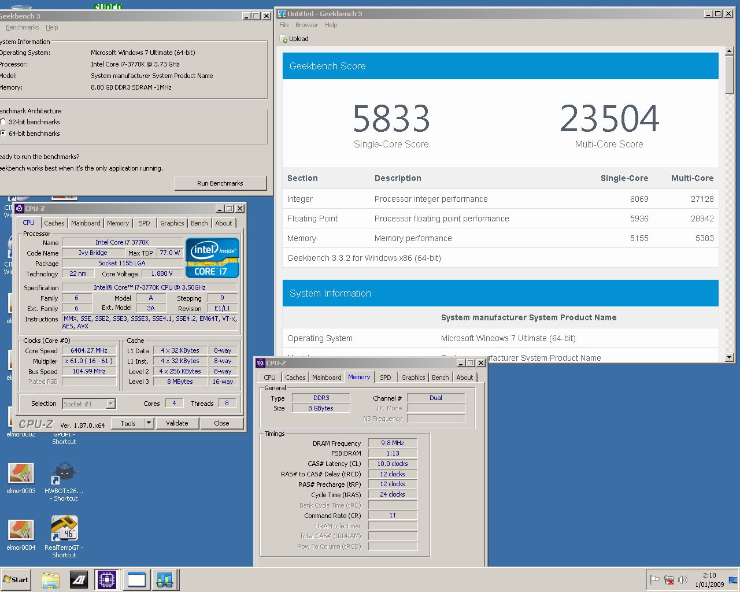Click the Core Voltage value 1.880 V
The height and width of the screenshot is (592, 740).
click(162, 274)
